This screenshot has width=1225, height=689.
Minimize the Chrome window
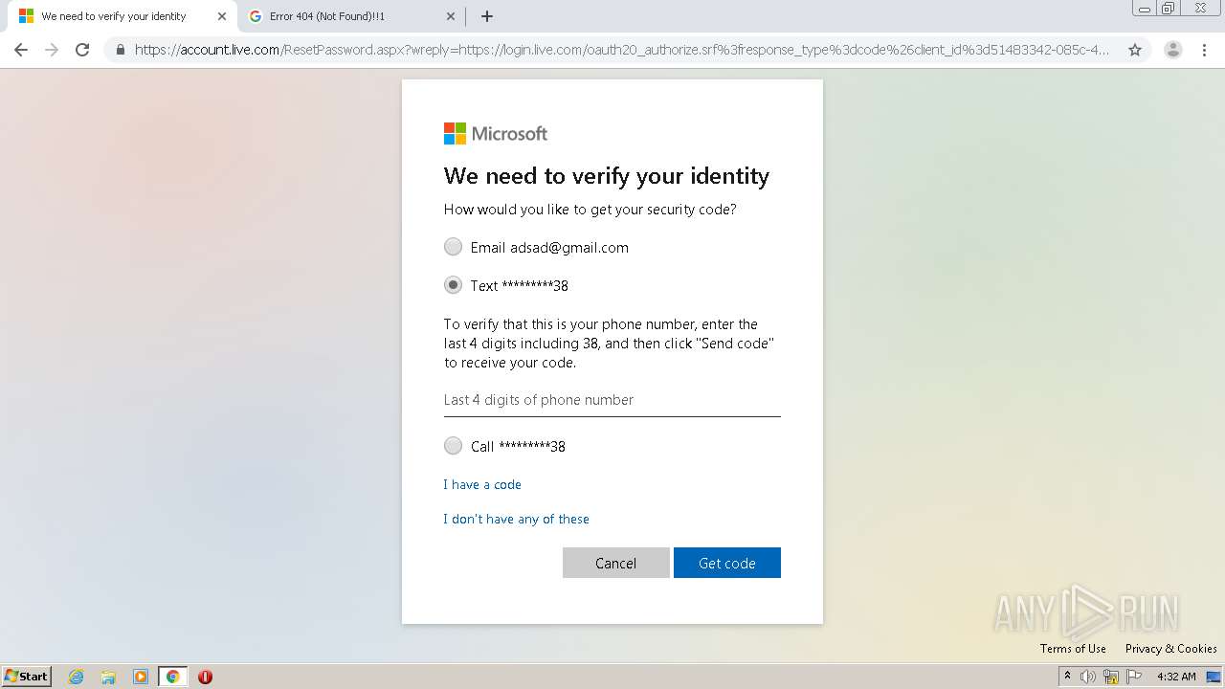[1145, 9]
